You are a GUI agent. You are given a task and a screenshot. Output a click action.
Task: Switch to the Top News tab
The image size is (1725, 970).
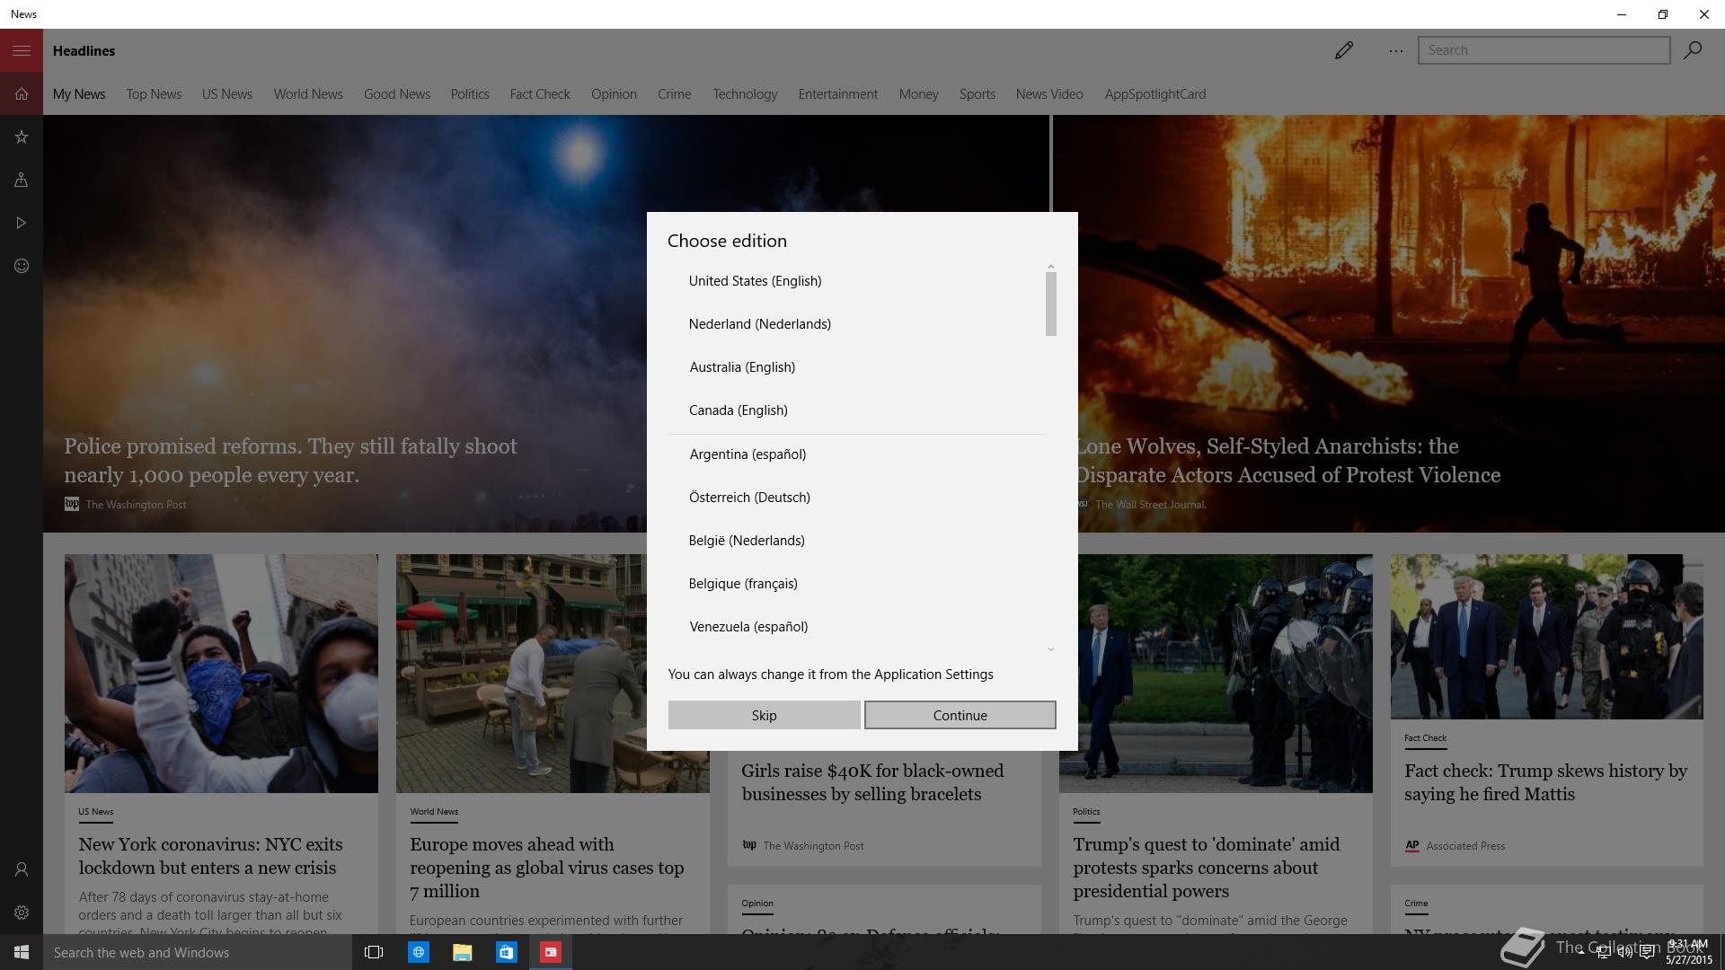point(154,94)
